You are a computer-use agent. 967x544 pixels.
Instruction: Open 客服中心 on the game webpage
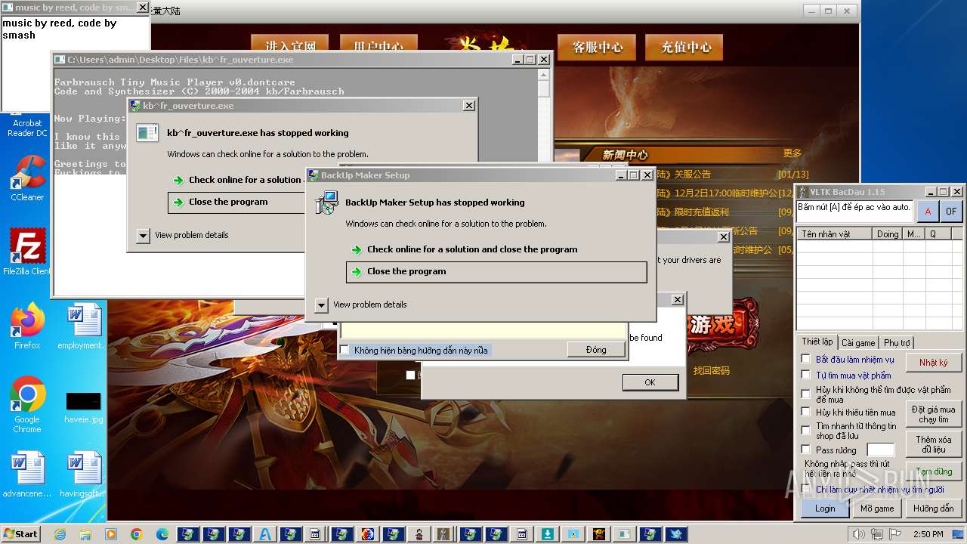point(598,47)
